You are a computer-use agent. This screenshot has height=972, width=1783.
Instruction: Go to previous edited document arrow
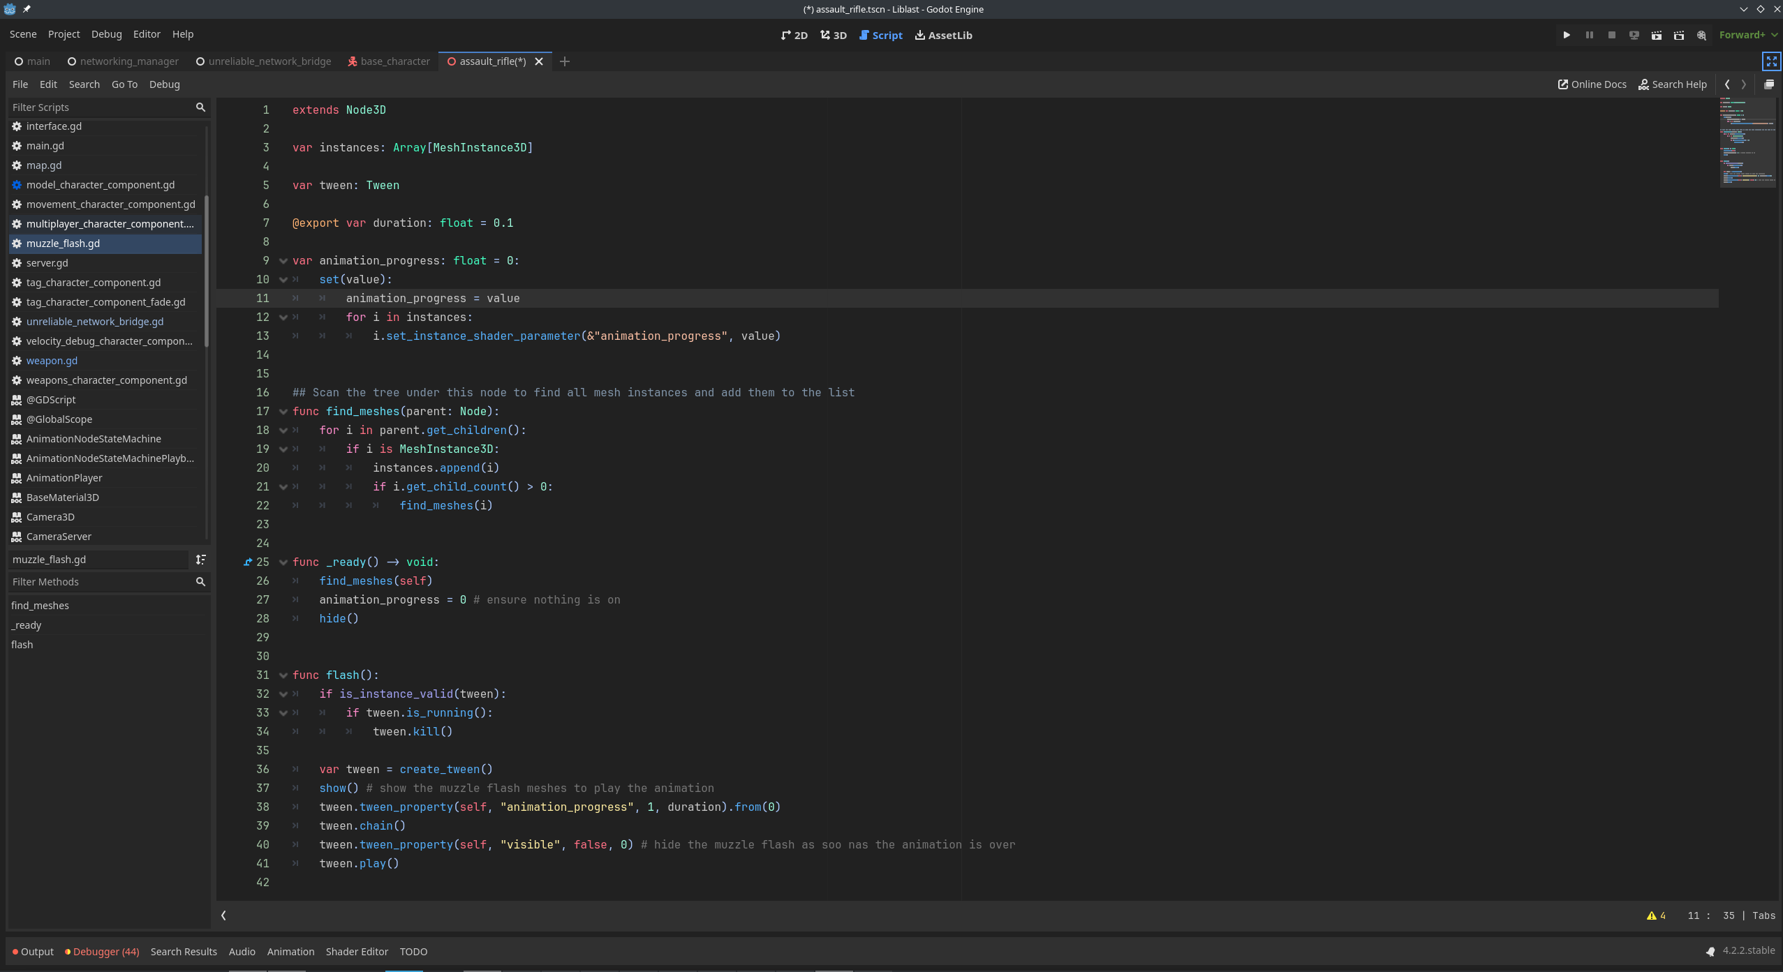tap(1727, 84)
